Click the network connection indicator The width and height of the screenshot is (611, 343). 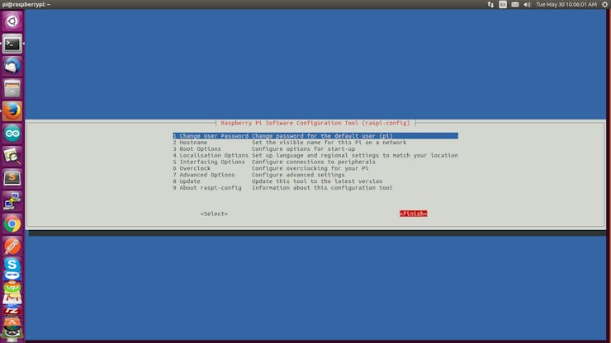[x=490, y=4]
